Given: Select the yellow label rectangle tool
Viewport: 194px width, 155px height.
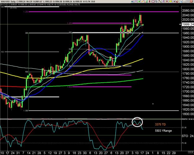Looking at the screenshot, I should tap(170, 1).
